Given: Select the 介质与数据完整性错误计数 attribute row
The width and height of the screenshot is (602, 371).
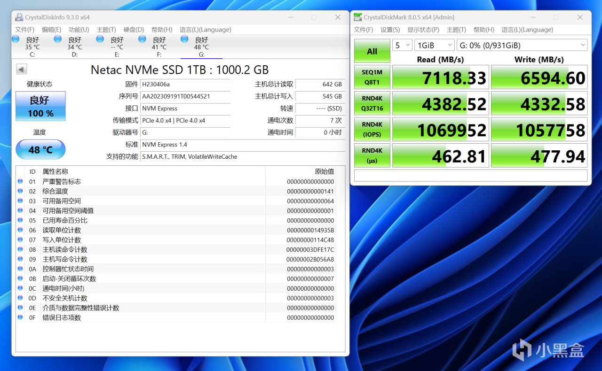Looking at the screenshot, I should tap(176, 308).
